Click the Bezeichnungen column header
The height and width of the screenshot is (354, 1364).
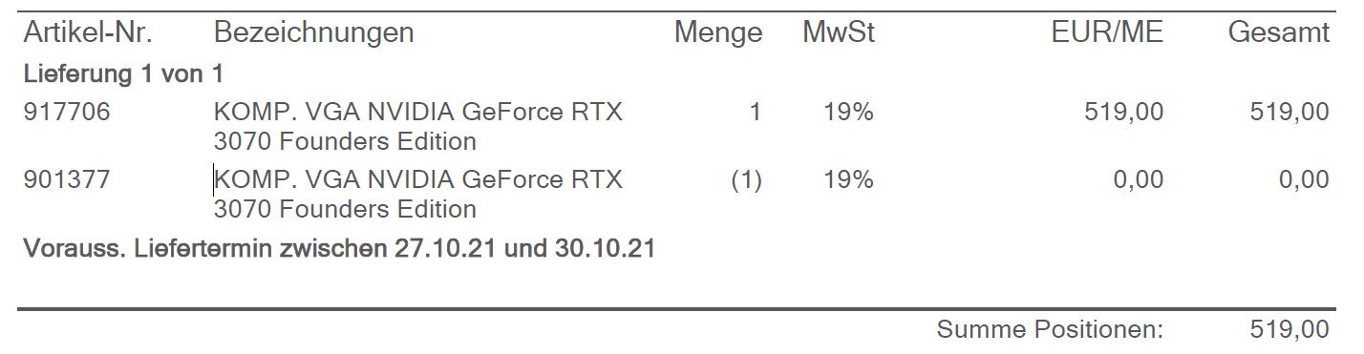(x=313, y=33)
